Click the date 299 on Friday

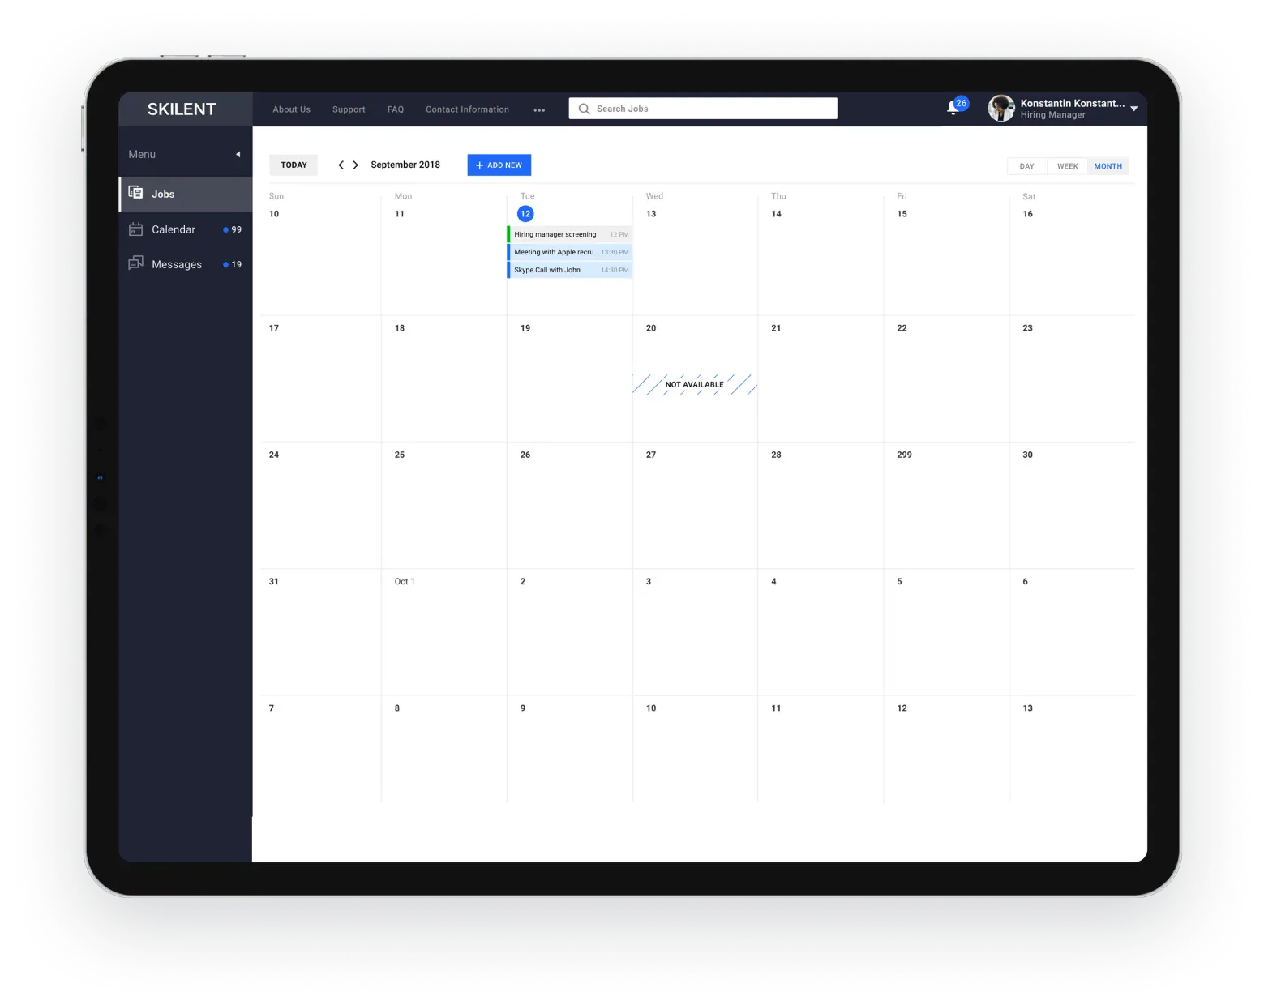pyautogui.click(x=904, y=455)
